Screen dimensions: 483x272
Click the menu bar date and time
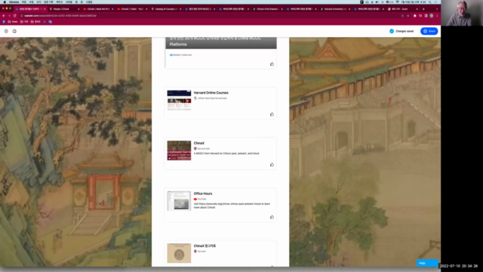click(414, 2)
